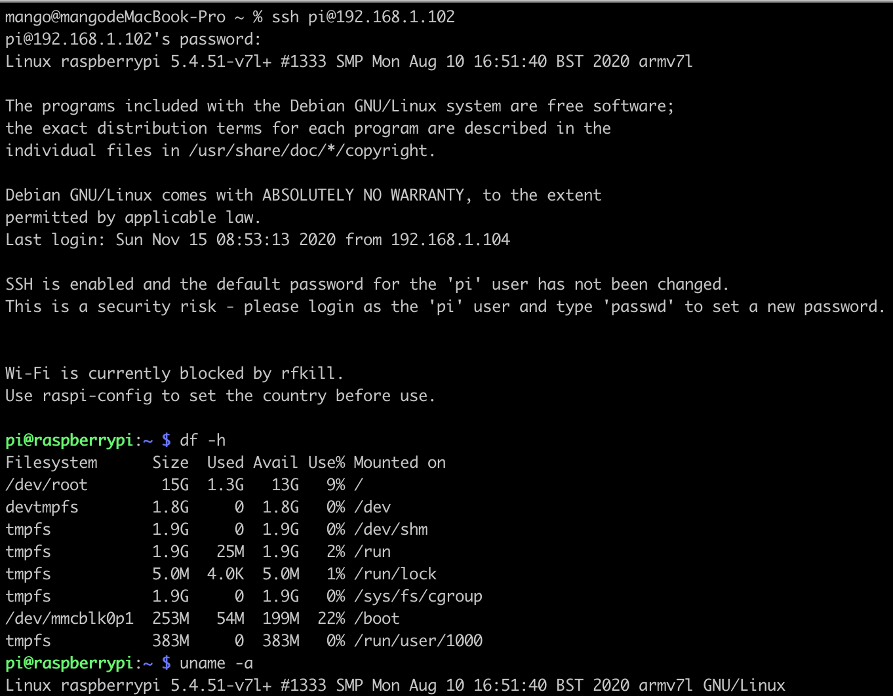
Task: Click the 'devtmpfs' filesystem entry
Action: point(42,507)
